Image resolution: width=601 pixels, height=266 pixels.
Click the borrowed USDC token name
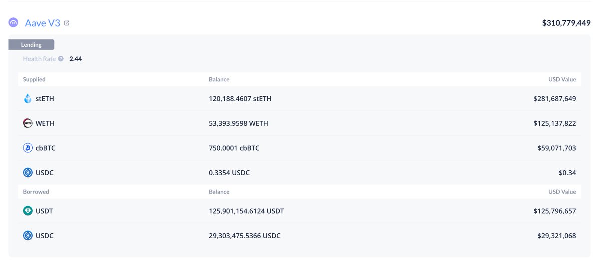point(45,236)
